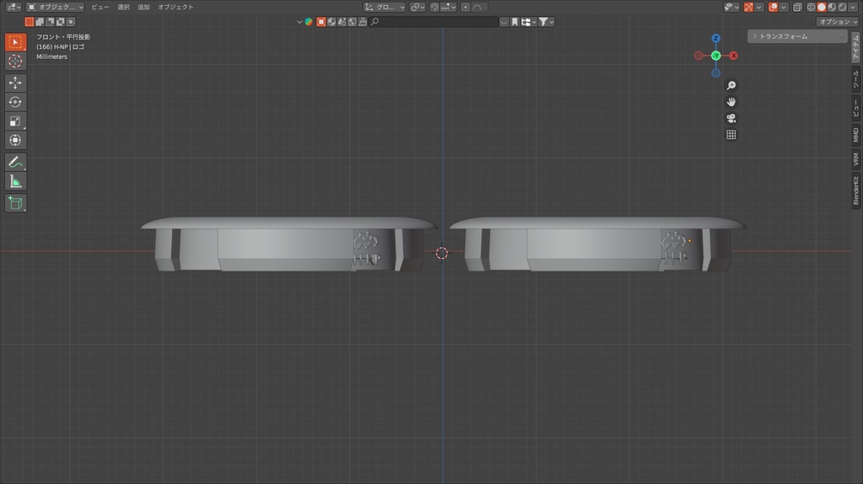863x484 pixels.
Task: Open gizmo options dropdown arrow
Action: (759, 7)
